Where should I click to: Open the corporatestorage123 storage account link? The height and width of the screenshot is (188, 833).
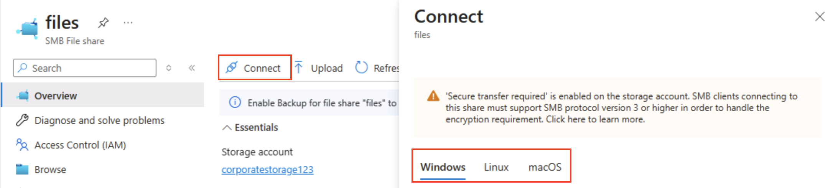tap(267, 170)
